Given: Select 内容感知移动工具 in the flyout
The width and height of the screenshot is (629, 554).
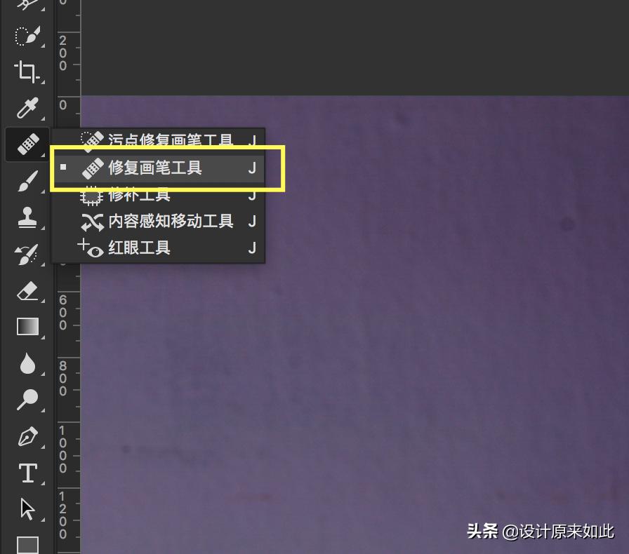Looking at the screenshot, I should [x=167, y=221].
